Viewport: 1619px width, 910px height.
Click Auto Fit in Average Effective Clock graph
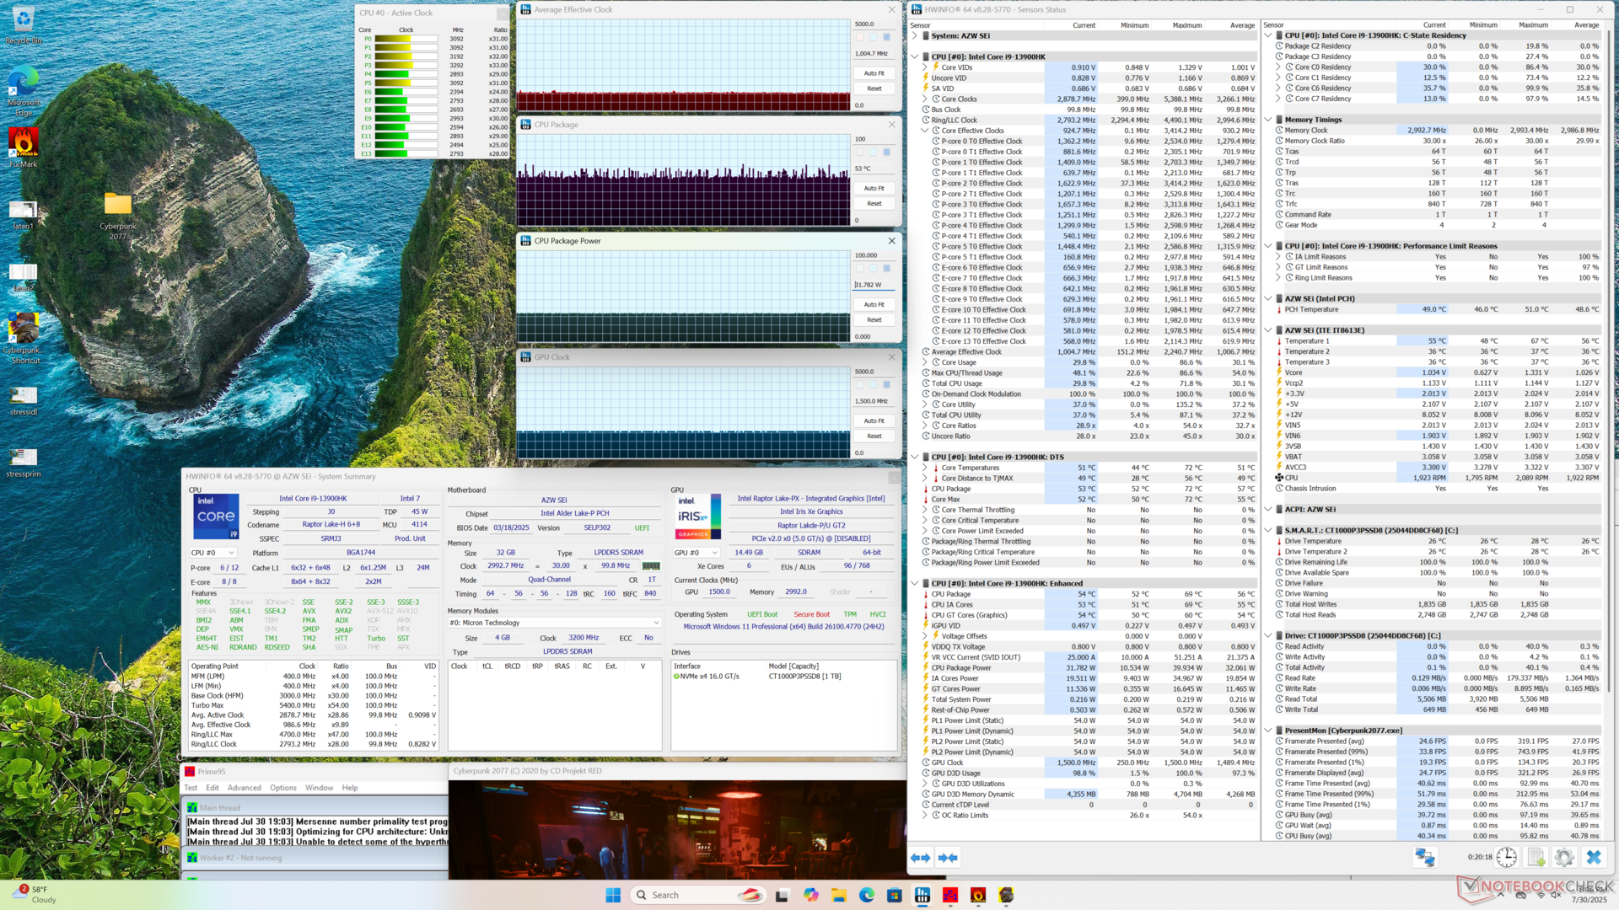(874, 73)
